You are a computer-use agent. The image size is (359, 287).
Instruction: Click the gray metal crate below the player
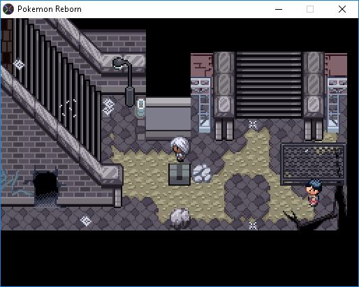179,175
